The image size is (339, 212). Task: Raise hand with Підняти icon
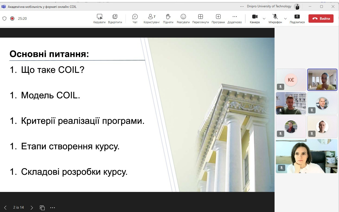168,19
